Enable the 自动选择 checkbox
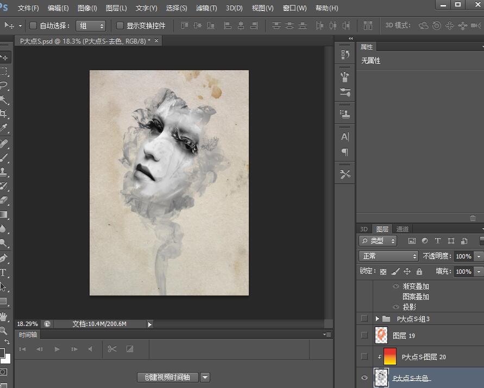The height and width of the screenshot is (388, 484). (x=33, y=26)
